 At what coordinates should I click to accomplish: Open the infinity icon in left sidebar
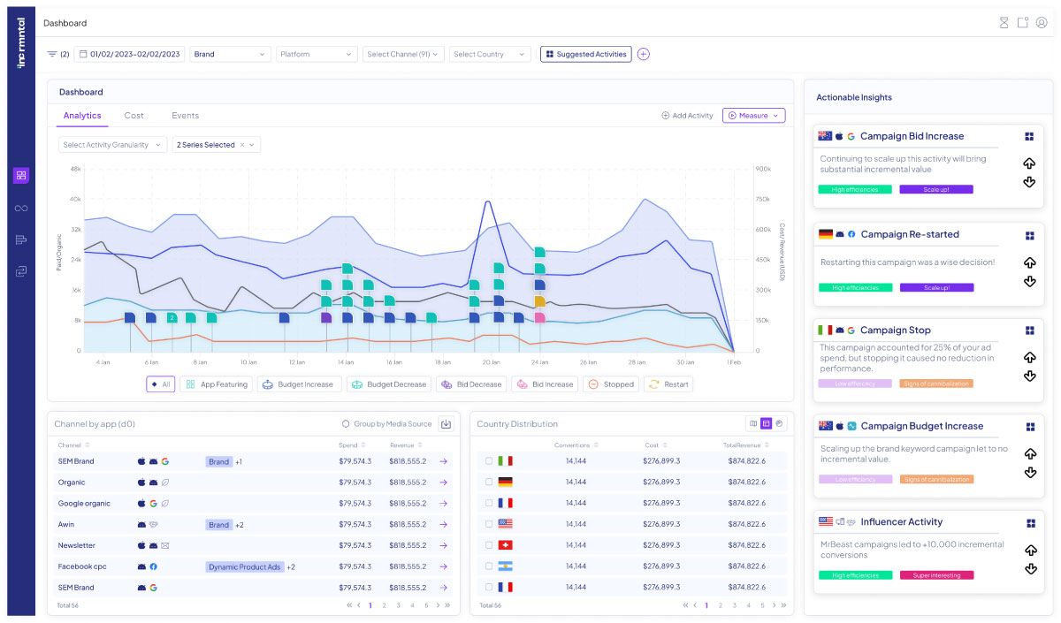tap(21, 208)
